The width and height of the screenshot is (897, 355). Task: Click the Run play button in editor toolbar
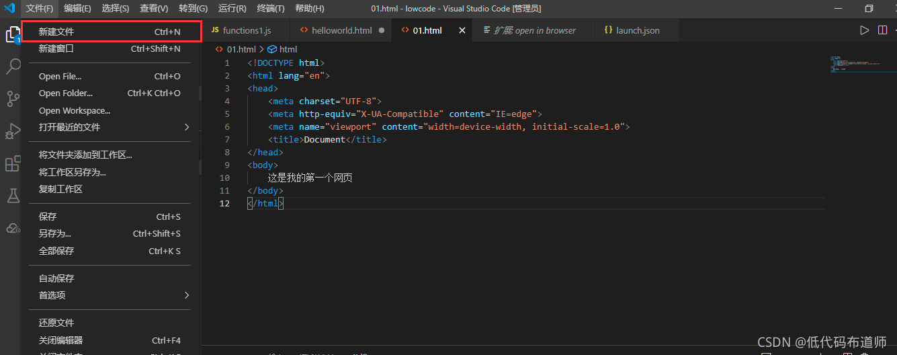[x=864, y=30]
